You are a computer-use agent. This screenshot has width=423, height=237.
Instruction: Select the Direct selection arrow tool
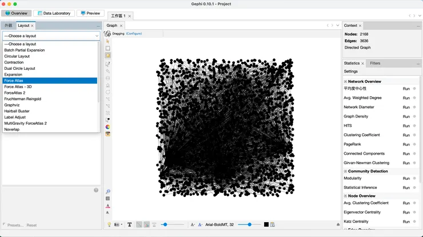click(107, 41)
